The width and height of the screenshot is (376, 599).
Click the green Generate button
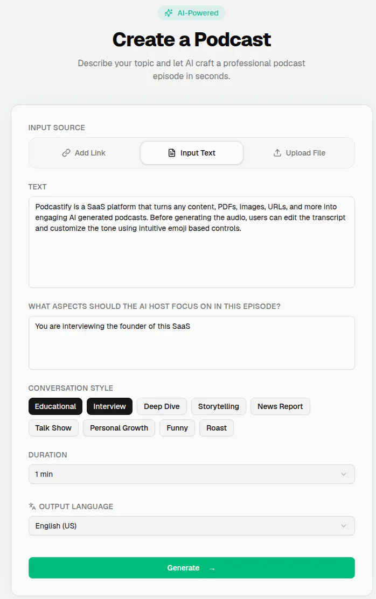click(192, 568)
